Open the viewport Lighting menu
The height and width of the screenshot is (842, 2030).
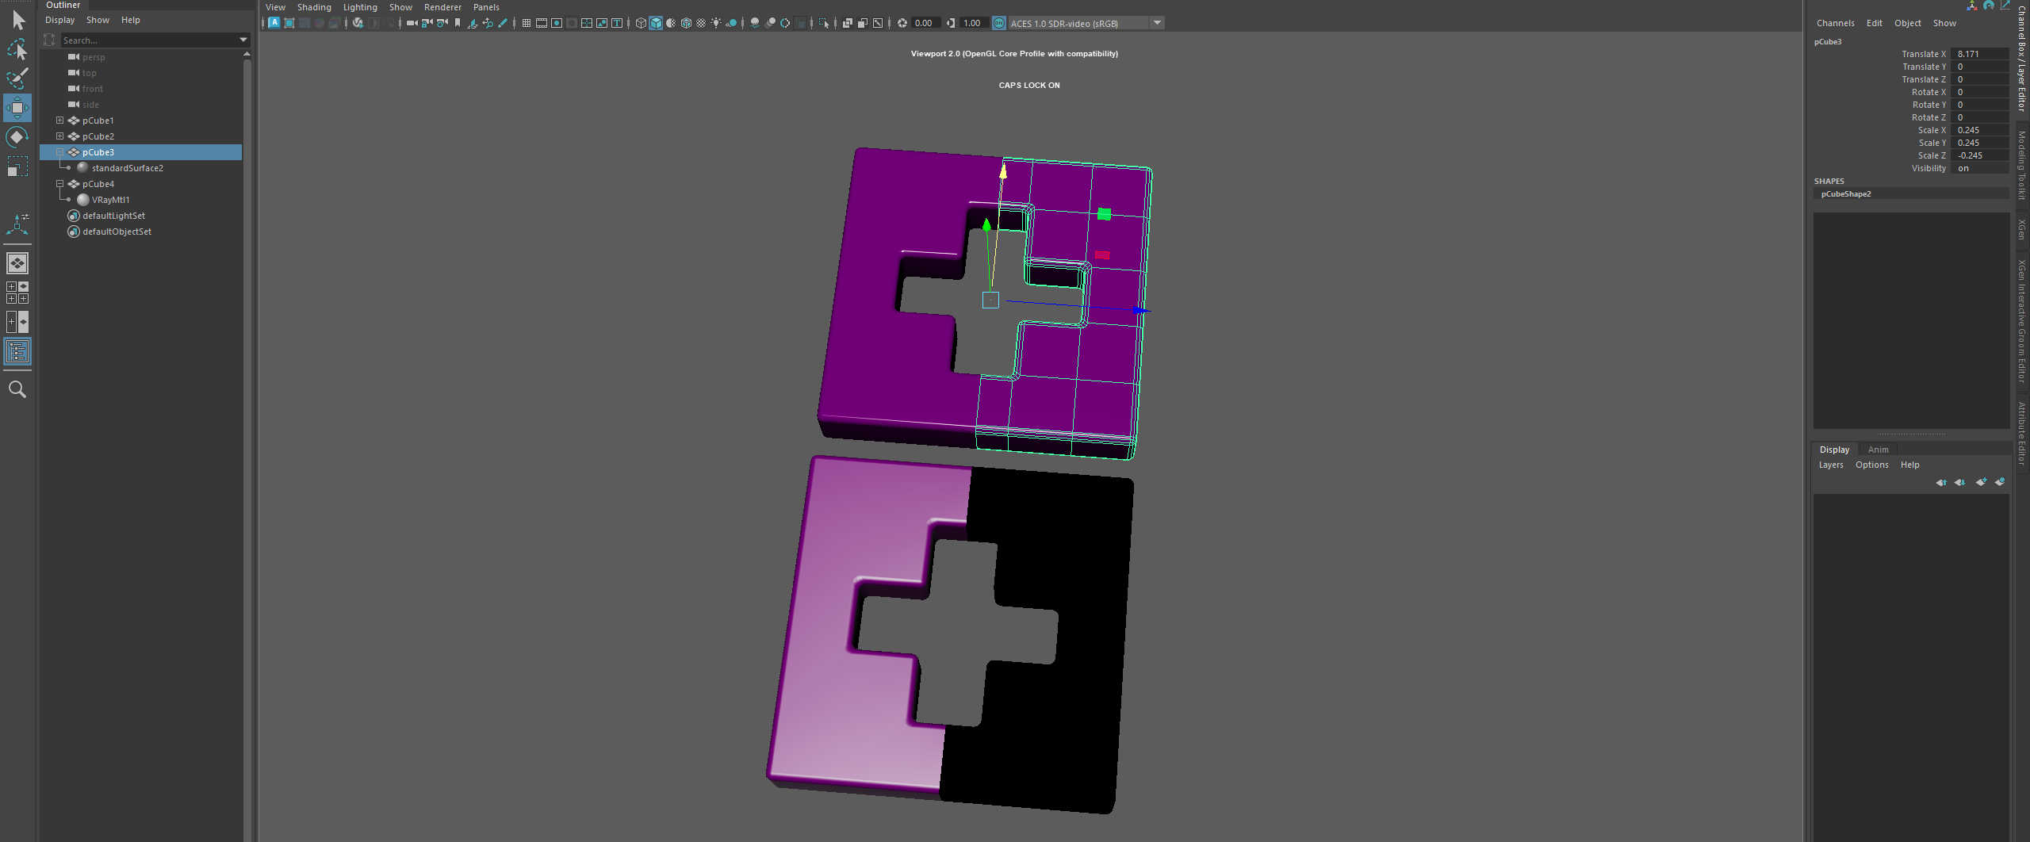[x=360, y=7]
